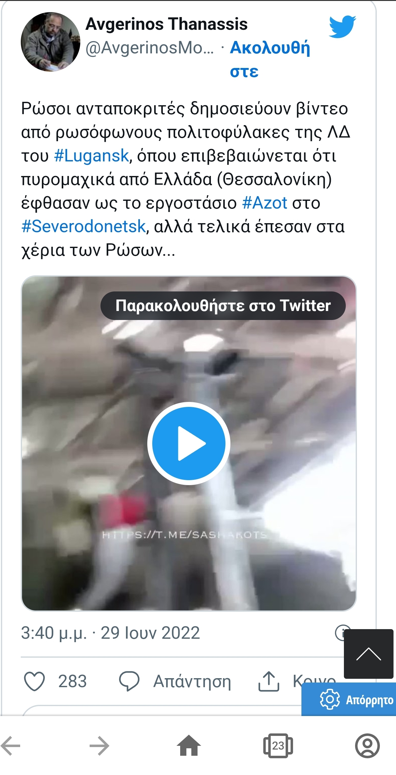Open the browser home page icon
Viewport: 396px width, 775px height.
(x=189, y=746)
